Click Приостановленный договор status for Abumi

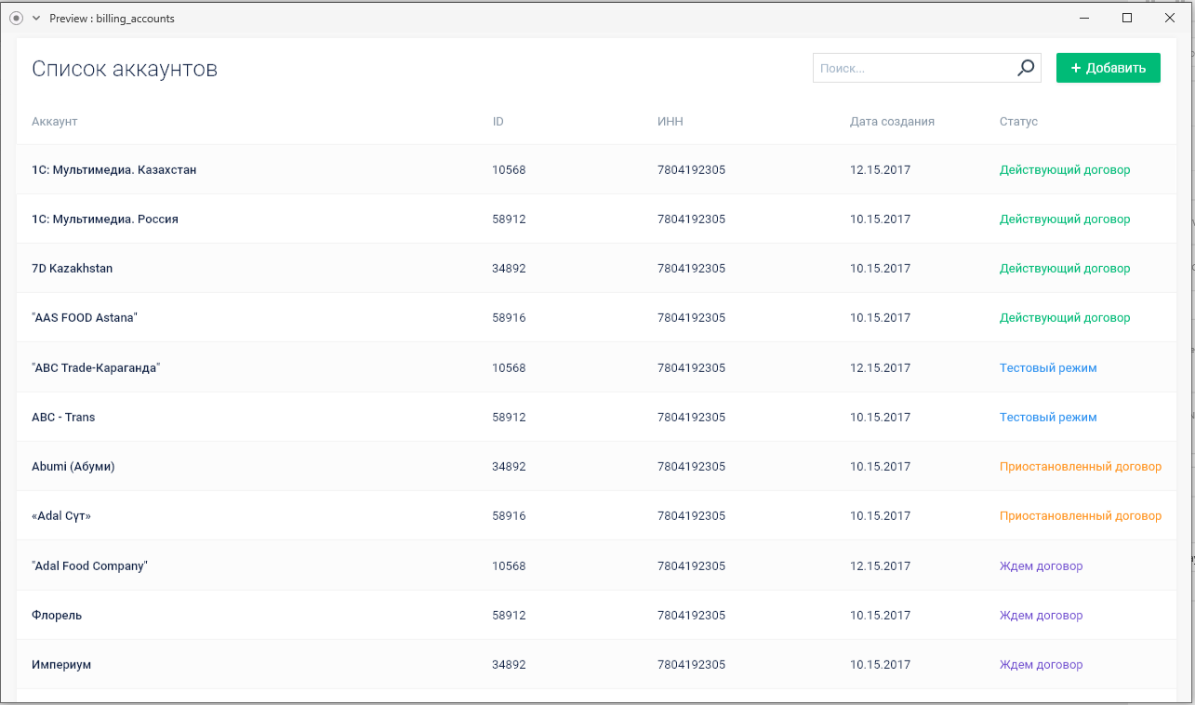coord(1081,466)
